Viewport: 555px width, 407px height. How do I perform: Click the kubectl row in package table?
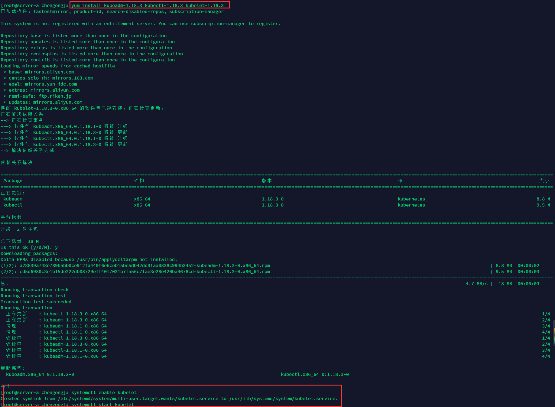[x=13, y=205]
